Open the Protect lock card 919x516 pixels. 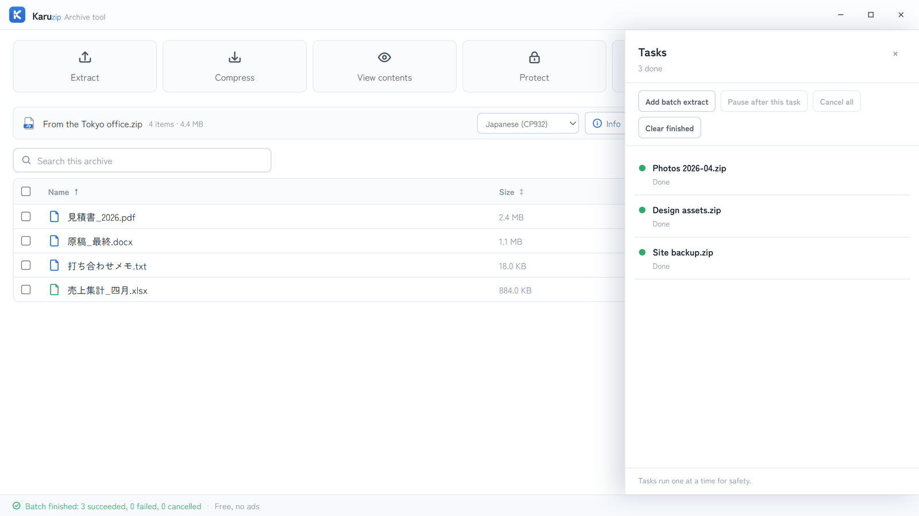(534, 67)
